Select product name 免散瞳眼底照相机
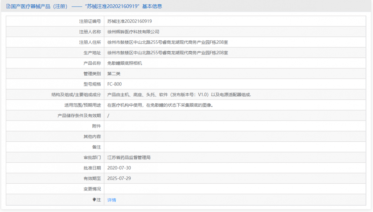This screenshot has height=212, width=373. (125, 63)
